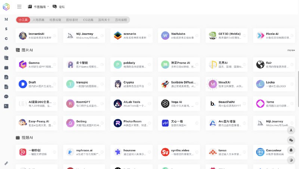This screenshot has width=299, height=169.
Task: Open the 神采Prome AI card
Action: click(179, 64)
